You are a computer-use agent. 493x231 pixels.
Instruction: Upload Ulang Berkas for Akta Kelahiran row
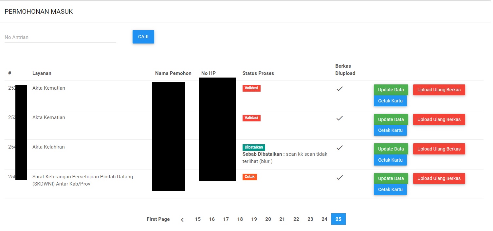[x=439, y=149]
